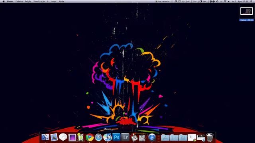Open the Ir menu
Screen dimensions: 255x143
(48, 1)
